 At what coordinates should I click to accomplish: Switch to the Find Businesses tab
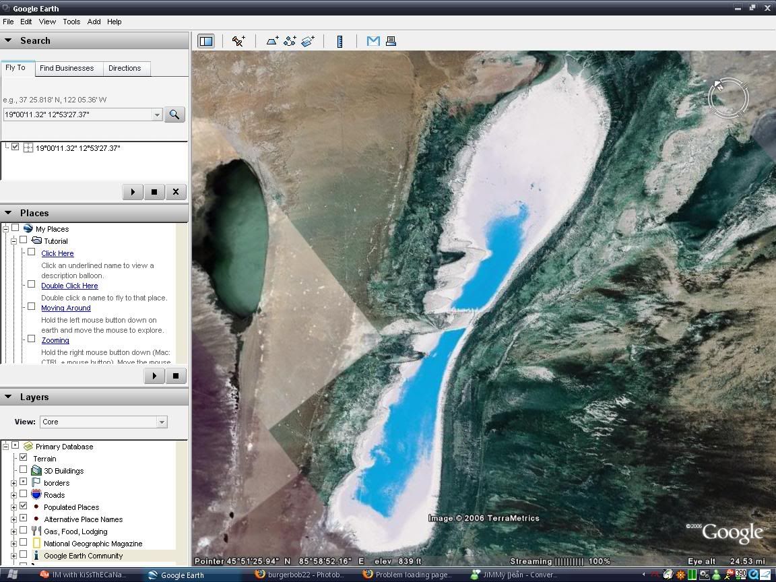(x=67, y=68)
